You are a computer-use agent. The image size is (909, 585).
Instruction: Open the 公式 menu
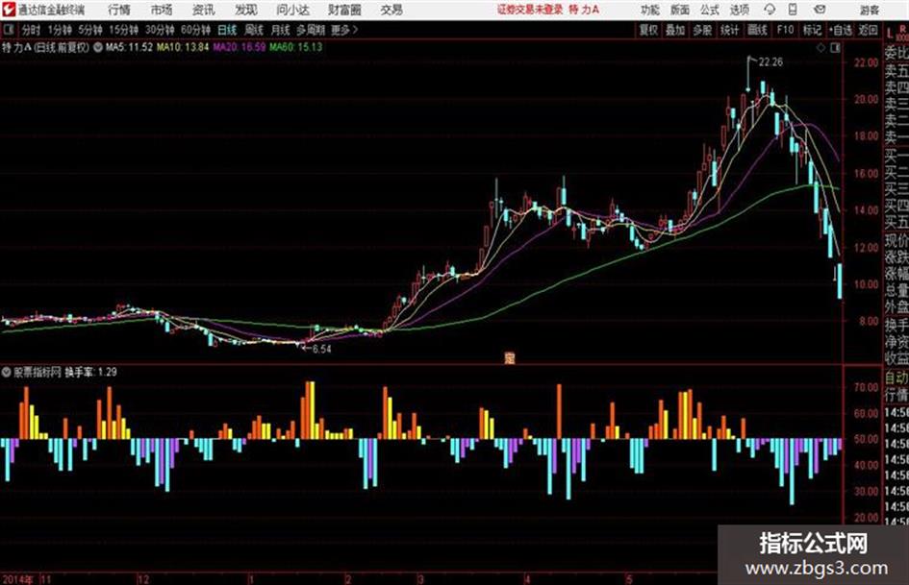coord(710,10)
